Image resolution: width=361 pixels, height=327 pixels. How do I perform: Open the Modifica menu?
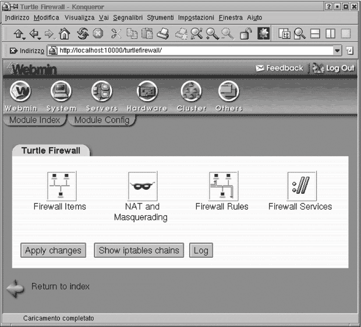tap(47, 17)
